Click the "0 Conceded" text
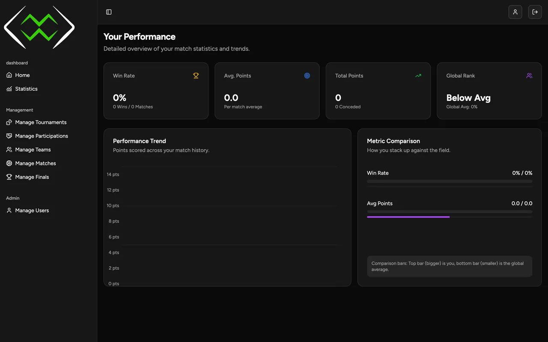 (x=348, y=107)
